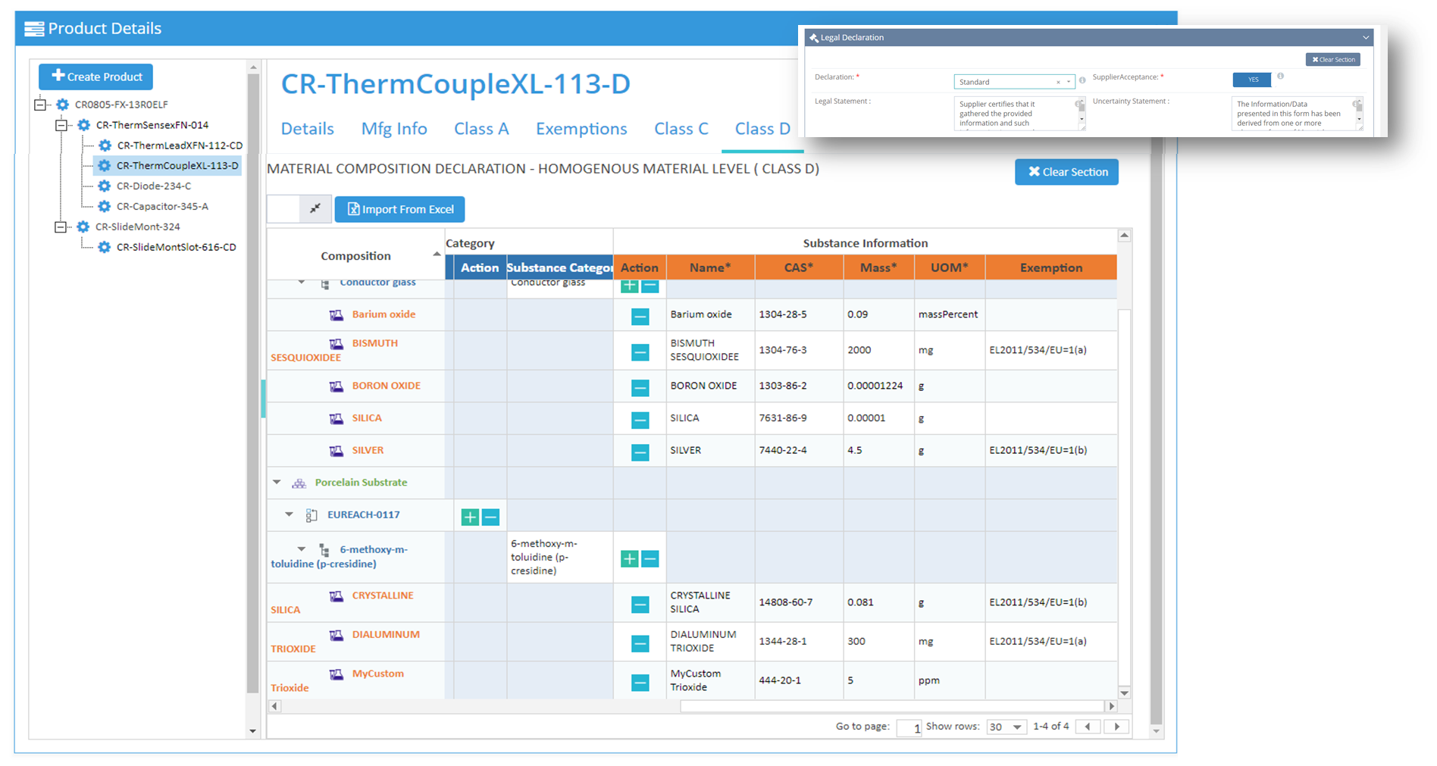Remove the Barium oxide substance row
This screenshot has height=766, width=1437.
click(x=640, y=316)
